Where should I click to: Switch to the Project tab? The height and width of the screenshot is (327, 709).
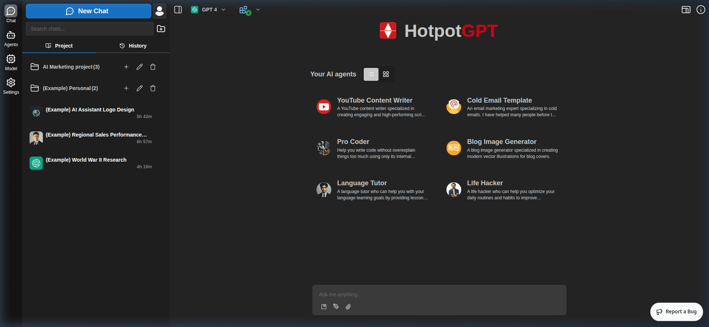pyautogui.click(x=59, y=46)
